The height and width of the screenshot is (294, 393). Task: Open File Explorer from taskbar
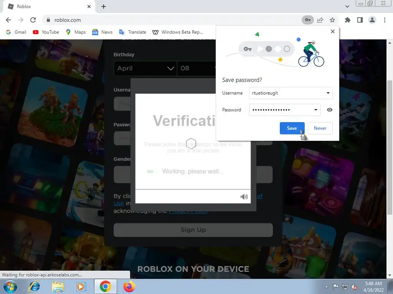pyautogui.click(x=58, y=286)
